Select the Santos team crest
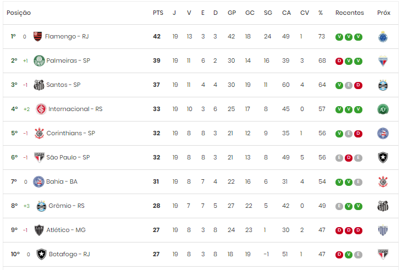Viewport: 402px width, 270px height. 39,85
